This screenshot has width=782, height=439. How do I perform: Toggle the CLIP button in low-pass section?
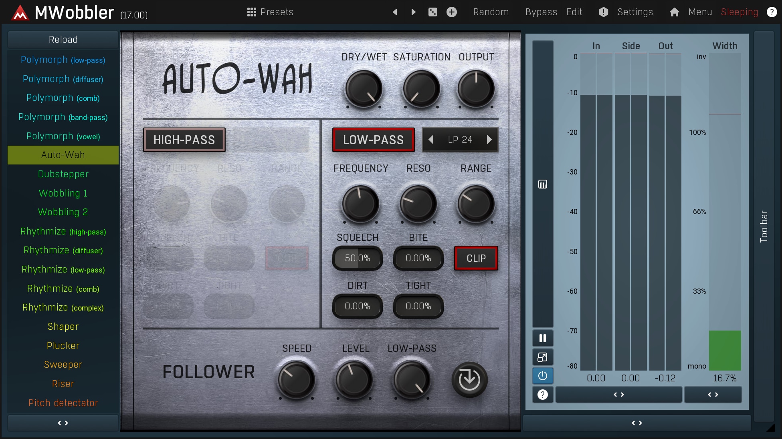point(476,258)
